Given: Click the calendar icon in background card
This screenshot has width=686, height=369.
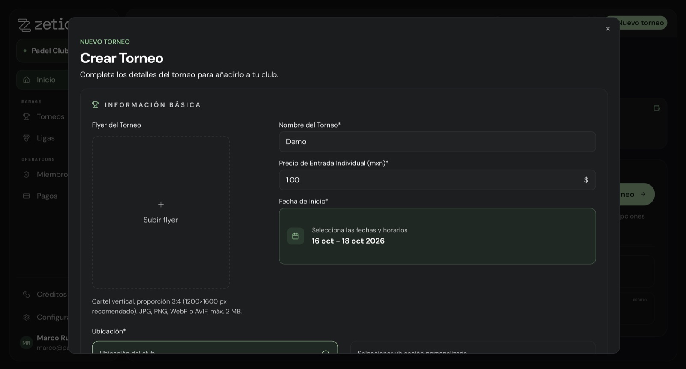Looking at the screenshot, I should point(656,108).
